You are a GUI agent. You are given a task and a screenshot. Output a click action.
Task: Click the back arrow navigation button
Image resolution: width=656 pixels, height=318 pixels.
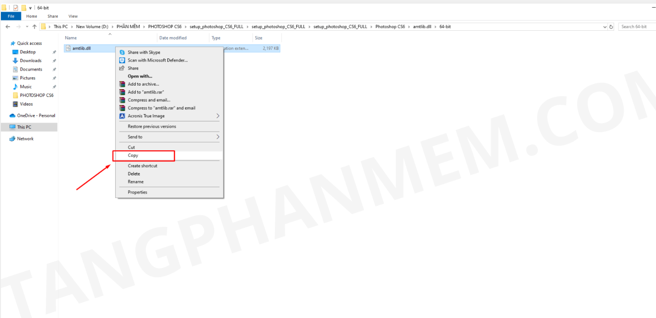click(8, 27)
